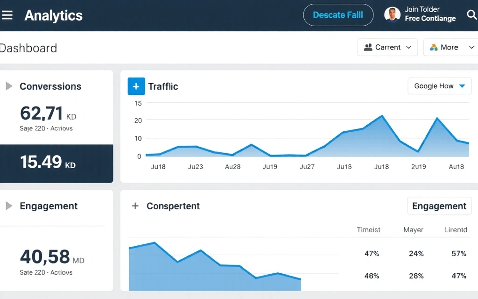Open the Current dropdown

point(387,47)
